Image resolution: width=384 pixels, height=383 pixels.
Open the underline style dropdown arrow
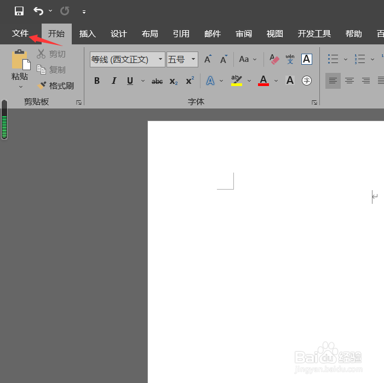coord(143,81)
